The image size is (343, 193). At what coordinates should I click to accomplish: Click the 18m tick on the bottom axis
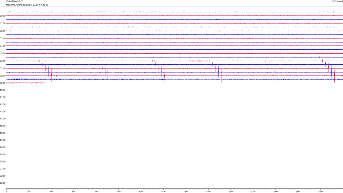click(208, 192)
